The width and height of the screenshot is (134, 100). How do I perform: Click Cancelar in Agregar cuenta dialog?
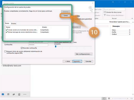coord(88,61)
